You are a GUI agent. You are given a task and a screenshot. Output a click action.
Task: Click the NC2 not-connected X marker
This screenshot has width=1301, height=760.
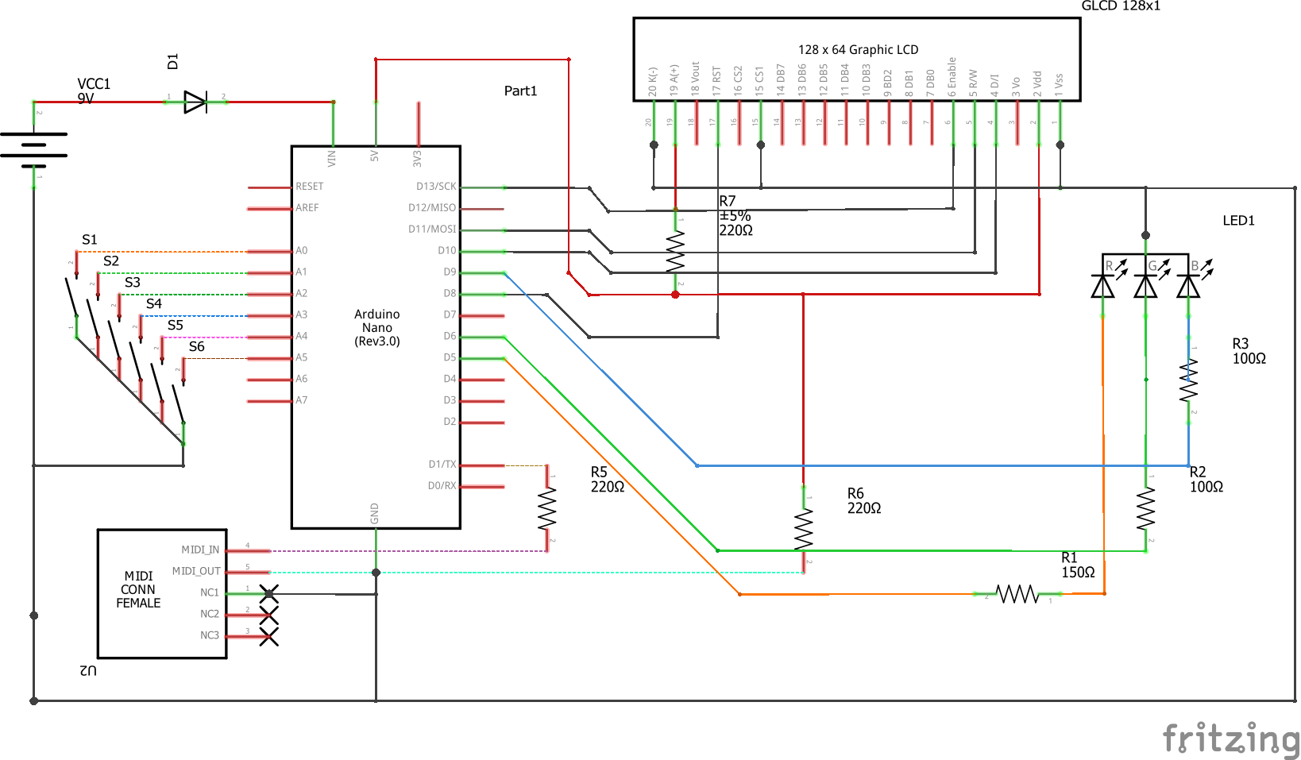coord(269,615)
